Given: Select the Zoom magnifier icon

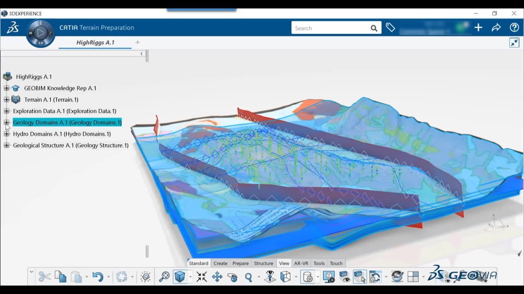Looking at the screenshot, I should coord(248,277).
